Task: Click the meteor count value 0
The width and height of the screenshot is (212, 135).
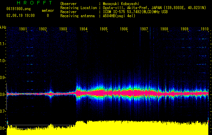Action: 48,16
